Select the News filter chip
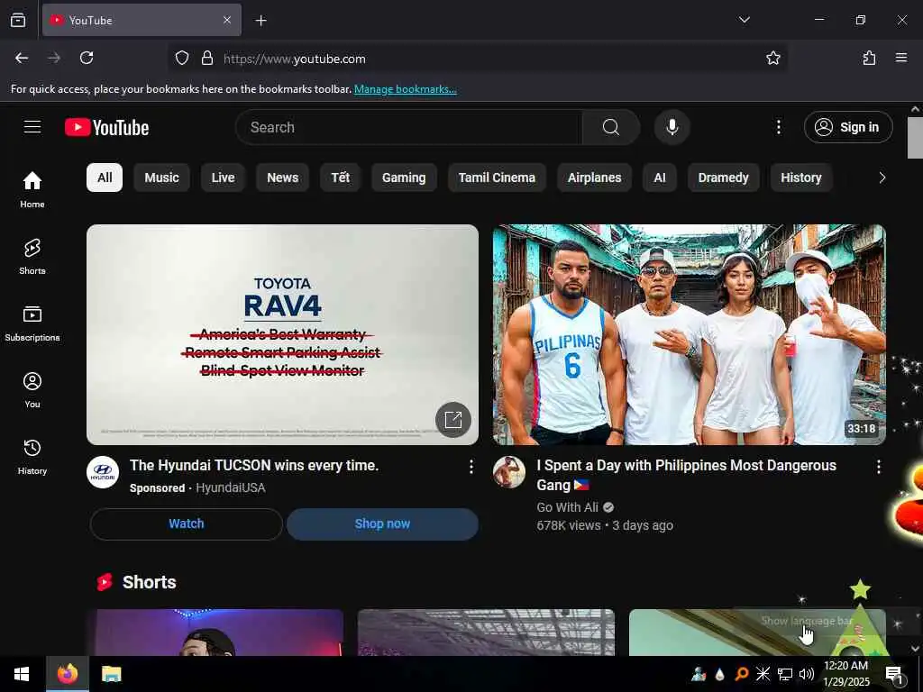Viewport: 923px width, 692px height. [282, 178]
